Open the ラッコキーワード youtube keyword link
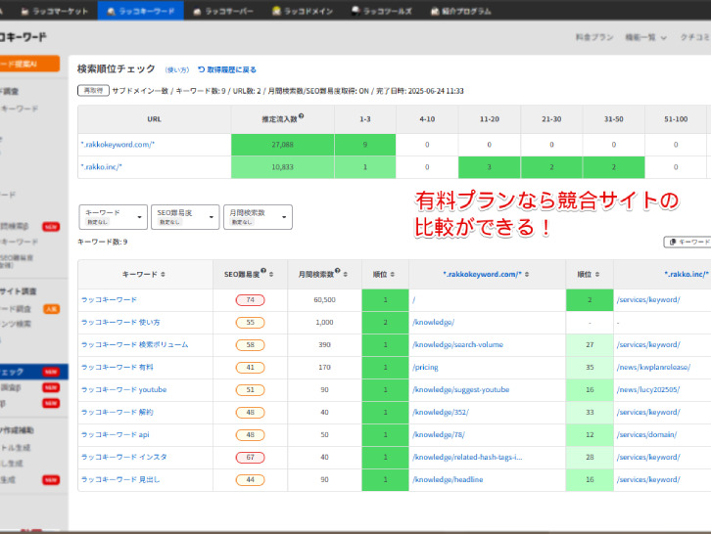Screen dimensions: 711x534 click(123, 389)
